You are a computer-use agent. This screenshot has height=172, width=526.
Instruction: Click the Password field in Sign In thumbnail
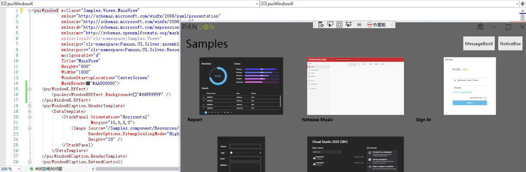click(x=470, y=88)
